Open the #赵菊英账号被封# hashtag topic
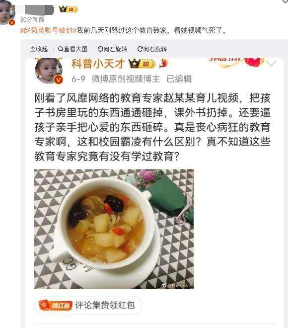Image resolution: width=288 pixels, height=328 pixels. pyautogui.click(x=48, y=30)
